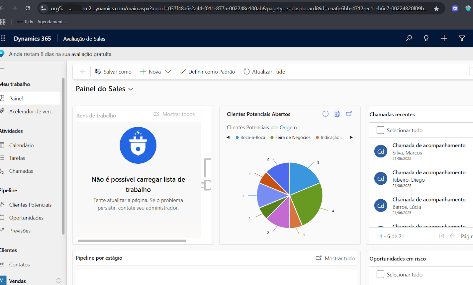Screen dimensions: 473x285
Task: Click the lightbulb assistant icon
Action: pos(426,38)
